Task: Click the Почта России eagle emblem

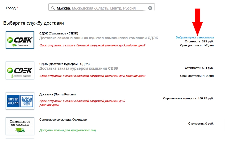Action: point(27,101)
